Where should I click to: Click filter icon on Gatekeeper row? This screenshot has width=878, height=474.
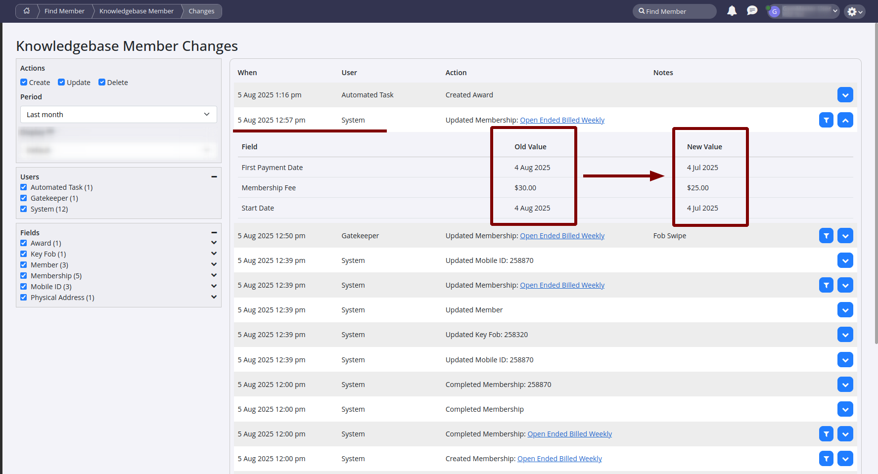[x=826, y=236]
